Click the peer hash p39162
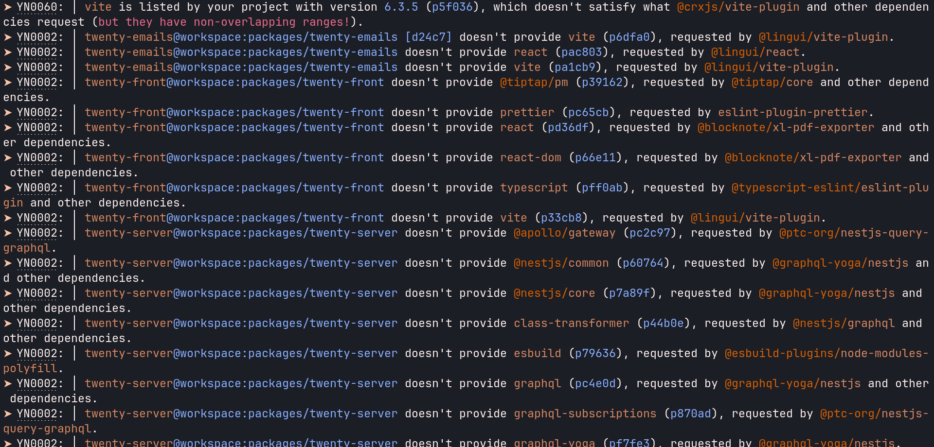 click(x=602, y=83)
